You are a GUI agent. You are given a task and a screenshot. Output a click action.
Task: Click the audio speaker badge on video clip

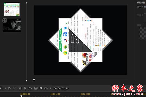click(5, 20)
